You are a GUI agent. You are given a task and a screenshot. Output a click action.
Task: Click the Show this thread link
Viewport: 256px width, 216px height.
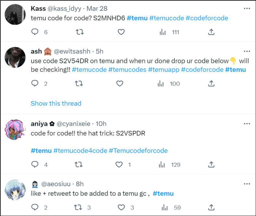tap(56, 103)
